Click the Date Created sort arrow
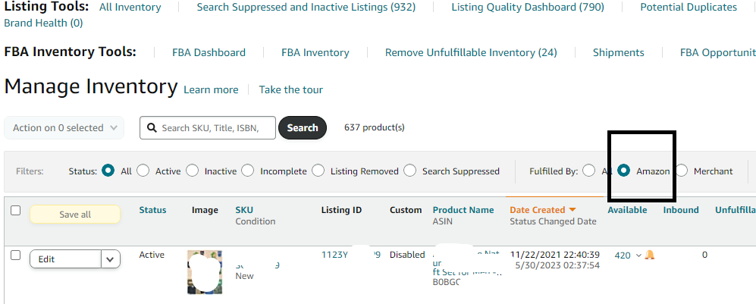This screenshot has width=756, height=304. pyautogui.click(x=572, y=210)
